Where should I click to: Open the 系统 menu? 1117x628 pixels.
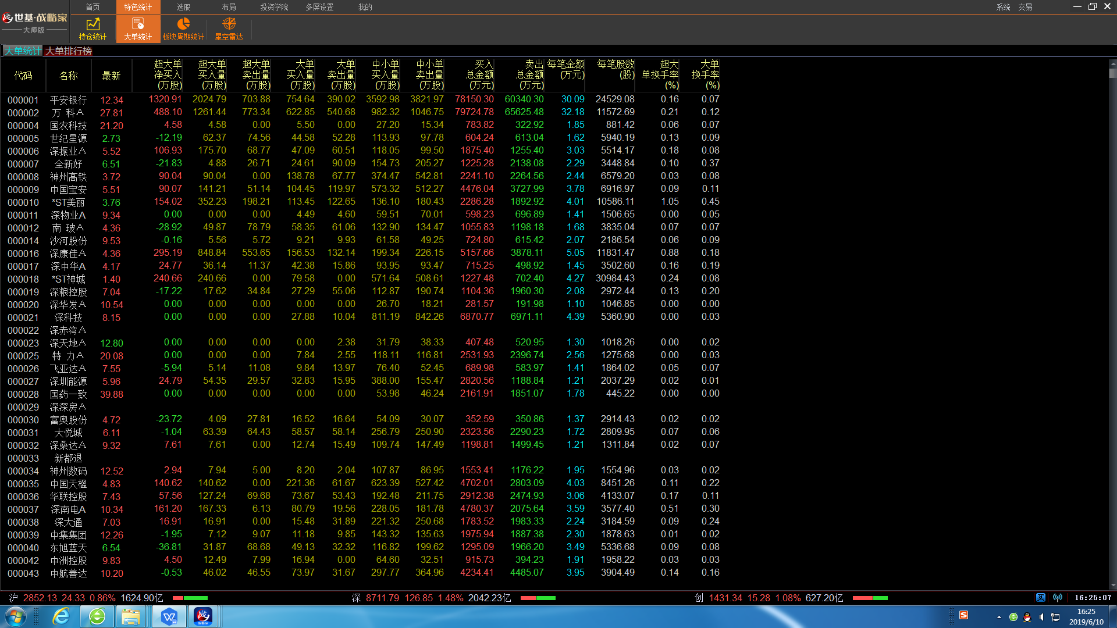pyautogui.click(x=1004, y=7)
